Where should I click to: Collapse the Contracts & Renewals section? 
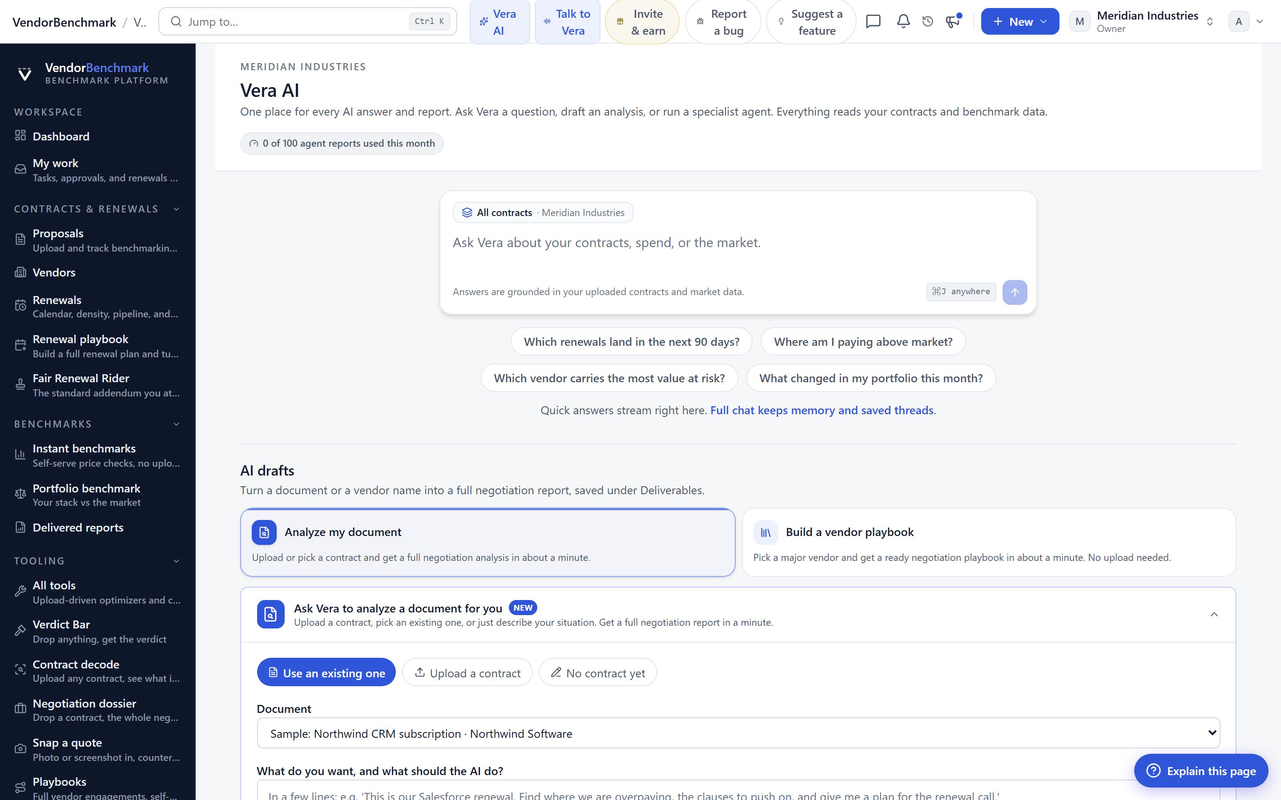point(176,209)
